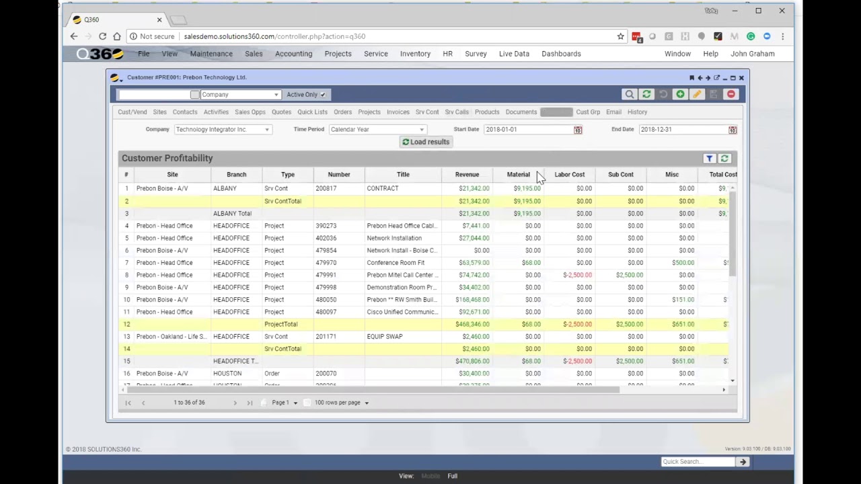Click the bookmark icon in customer window title
Image resolution: width=861 pixels, height=484 pixels.
[691, 78]
